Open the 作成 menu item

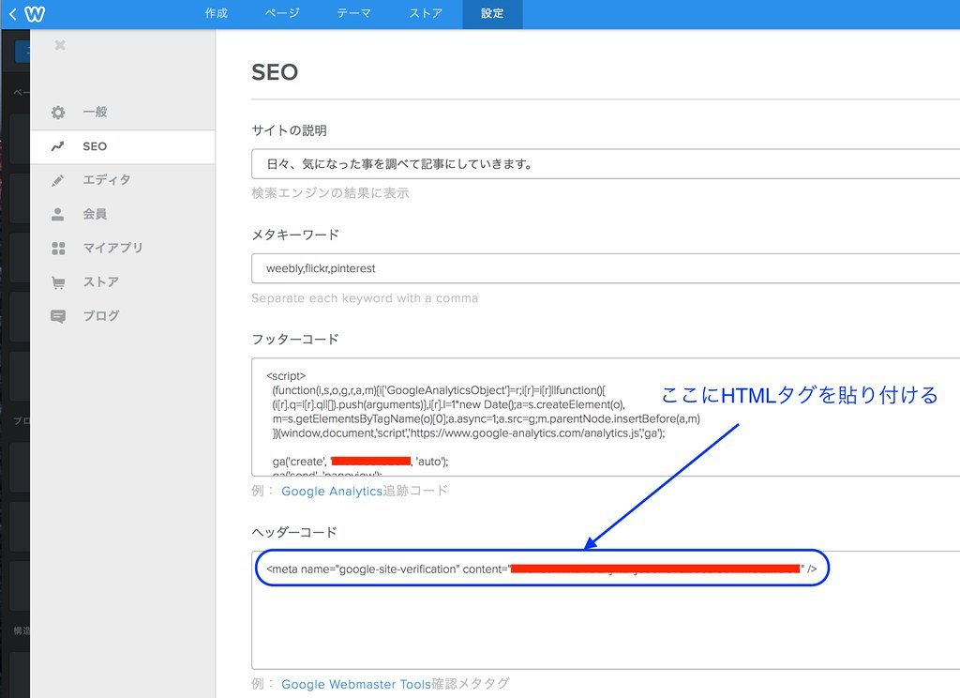click(x=217, y=13)
